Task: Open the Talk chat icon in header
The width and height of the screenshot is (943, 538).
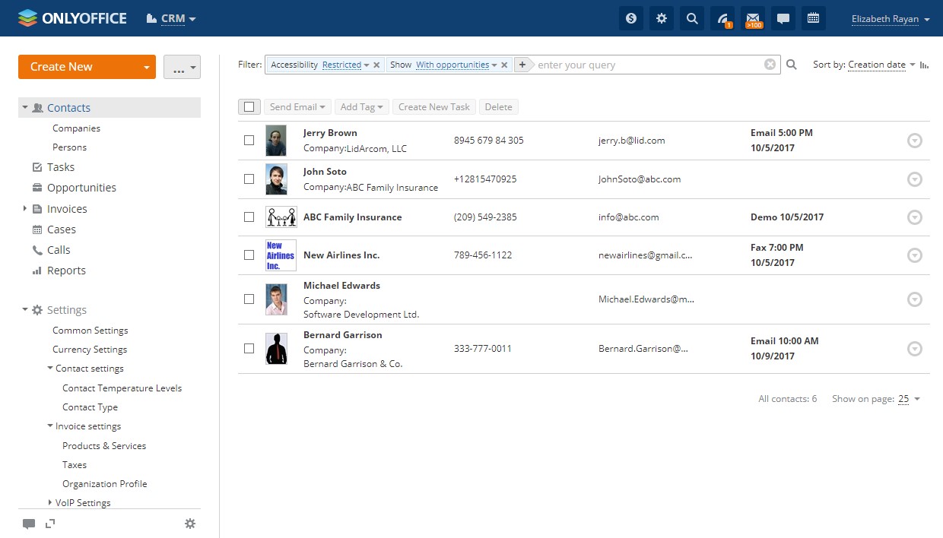Action: (783, 19)
